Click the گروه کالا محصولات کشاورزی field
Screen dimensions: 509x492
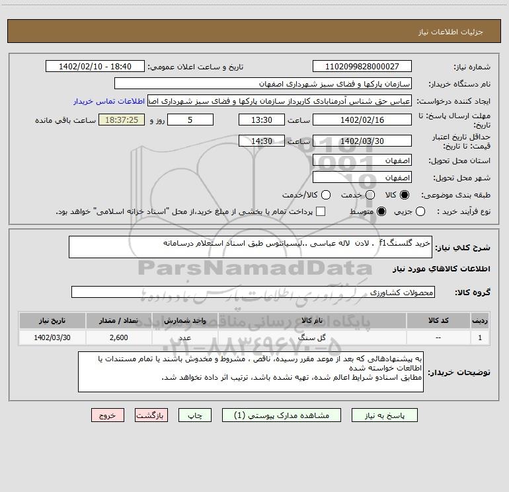point(253,292)
